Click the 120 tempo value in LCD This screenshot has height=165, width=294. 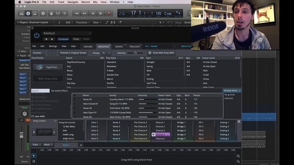pyautogui.click(x=158, y=13)
